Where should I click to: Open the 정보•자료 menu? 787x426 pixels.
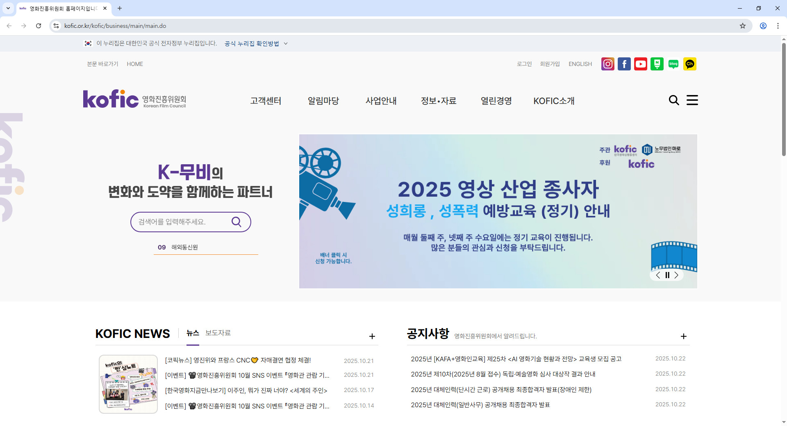pyautogui.click(x=439, y=101)
